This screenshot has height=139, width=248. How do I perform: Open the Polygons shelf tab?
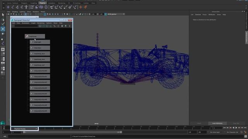tap(24, 3)
